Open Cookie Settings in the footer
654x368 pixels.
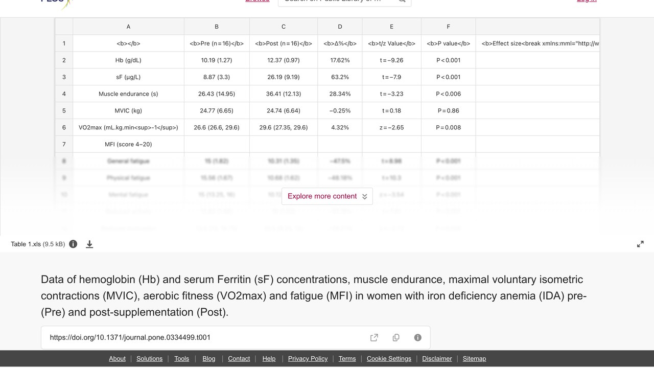pos(389,359)
